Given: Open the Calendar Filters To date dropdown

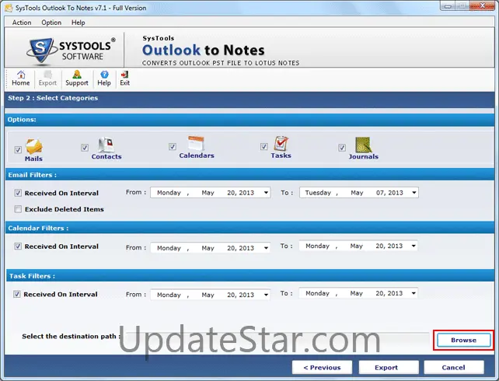Looking at the screenshot, I should pos(414,246).
